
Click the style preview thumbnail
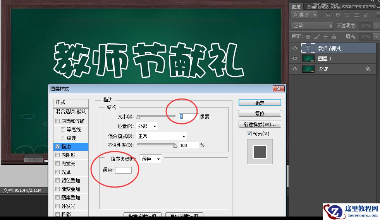(260, 152)
